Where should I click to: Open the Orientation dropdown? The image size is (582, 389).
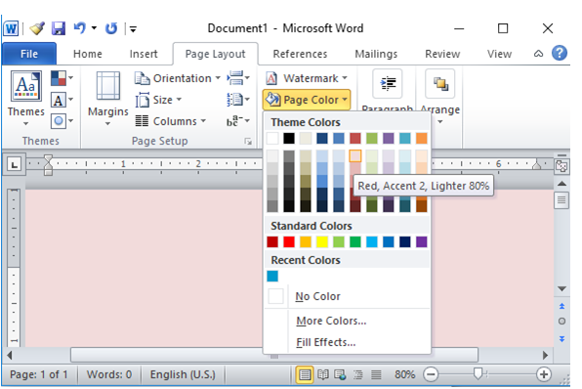[x=178, y=78]
